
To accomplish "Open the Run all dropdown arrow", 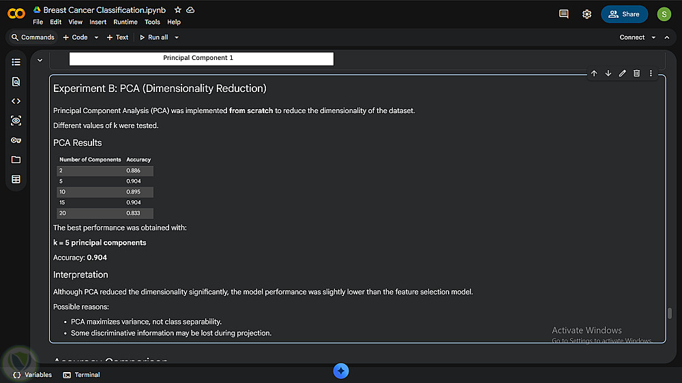I will 177,37.
